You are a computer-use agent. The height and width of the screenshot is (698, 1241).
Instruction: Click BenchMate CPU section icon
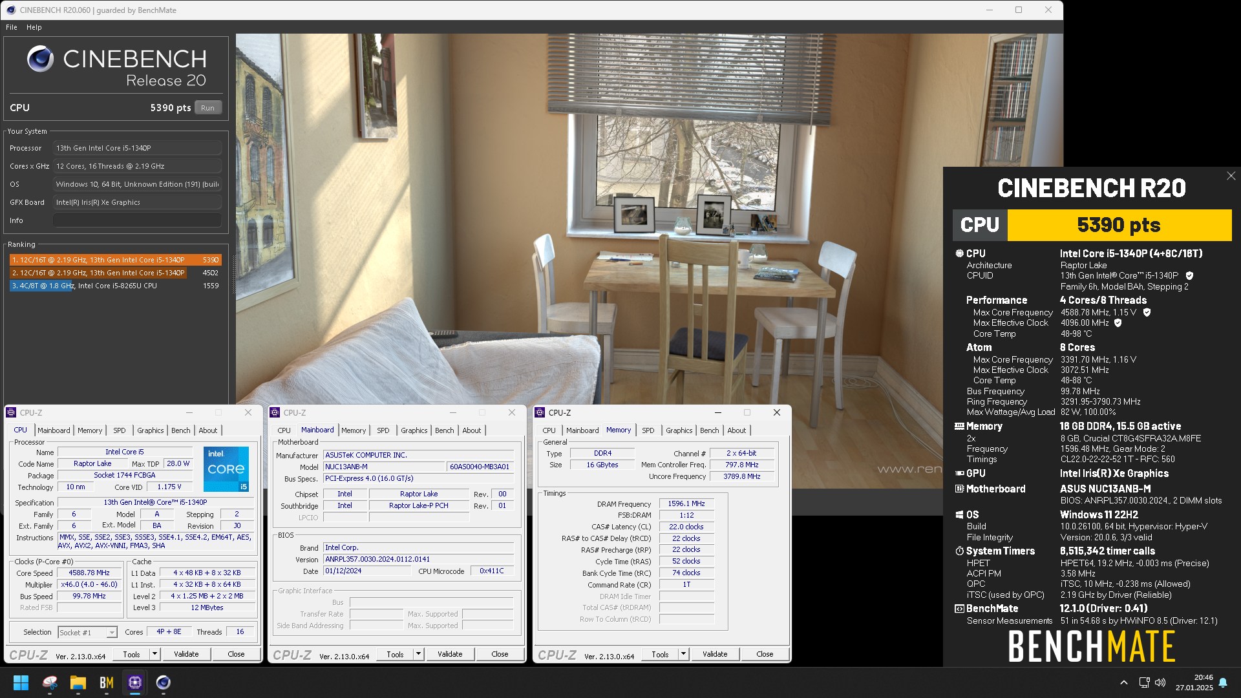(959, 253)
